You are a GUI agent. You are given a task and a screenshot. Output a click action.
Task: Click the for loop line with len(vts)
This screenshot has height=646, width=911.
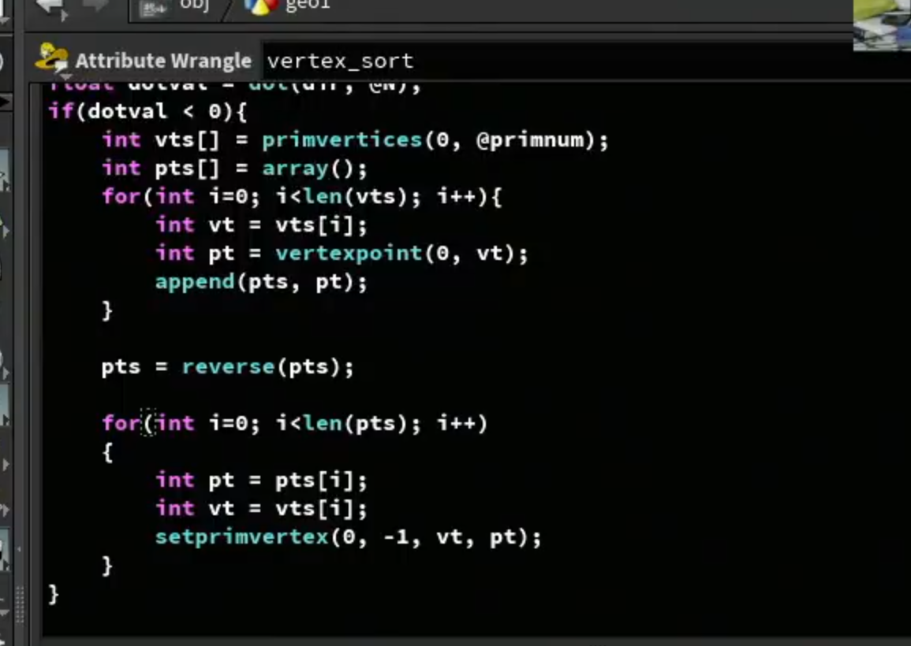302,197
